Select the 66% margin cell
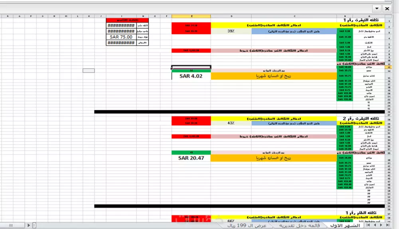The height and width of the screenshot is (229, 399). [x=231, y=221]
